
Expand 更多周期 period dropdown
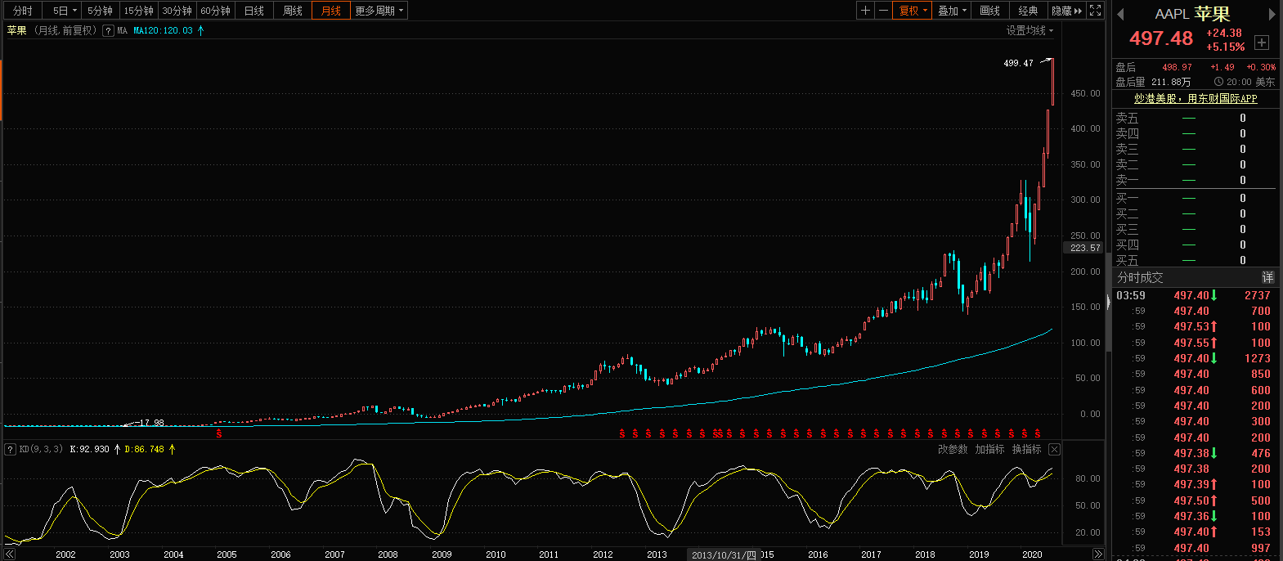click(x=379, y=11)
